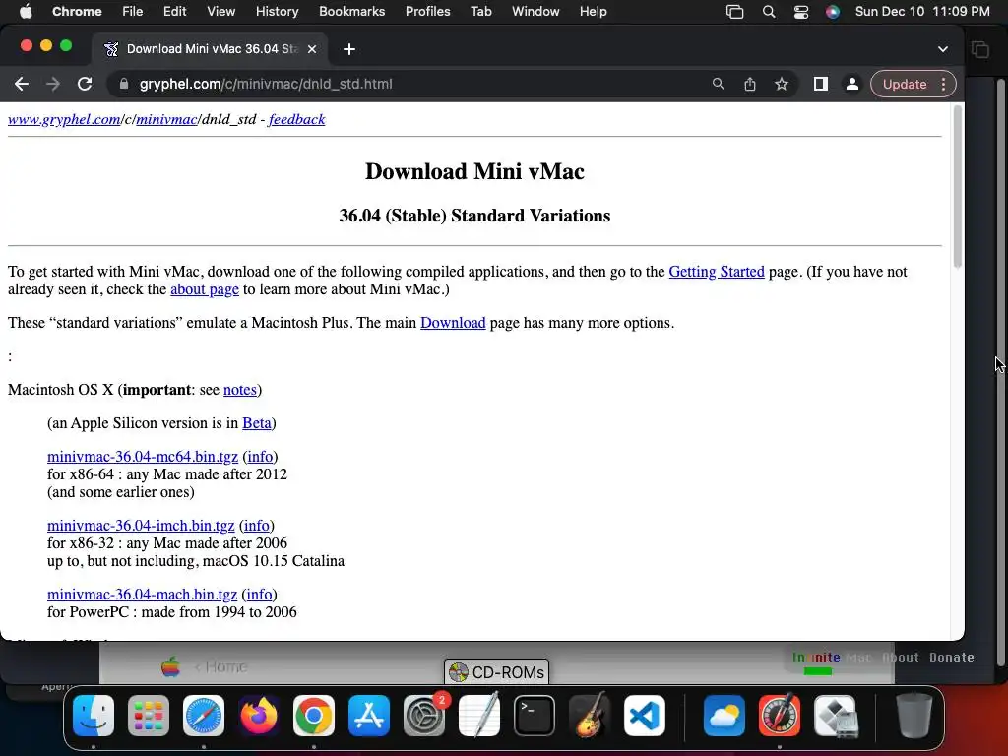
Task: Click the lock icon in address bar
Action: point(124,85)
